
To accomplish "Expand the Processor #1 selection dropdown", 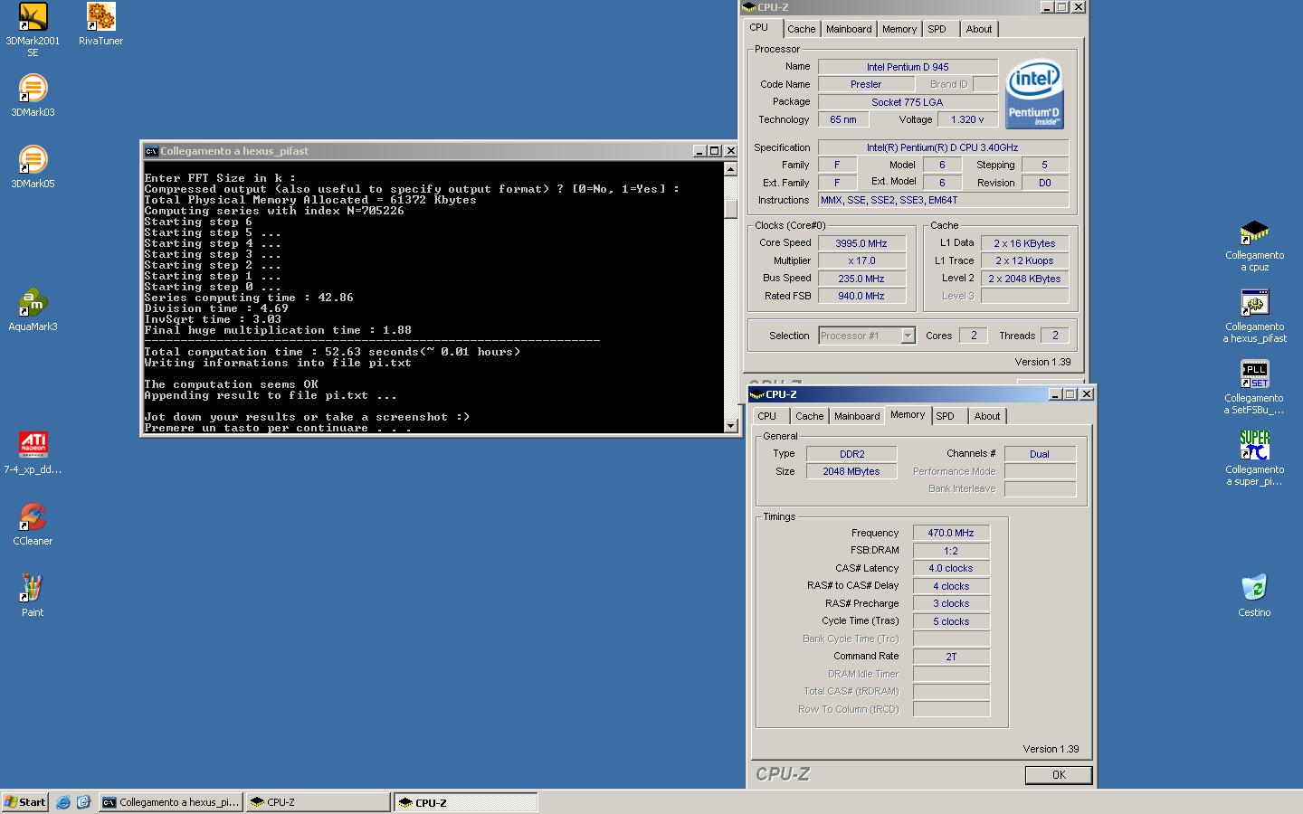I will (908, 336).
